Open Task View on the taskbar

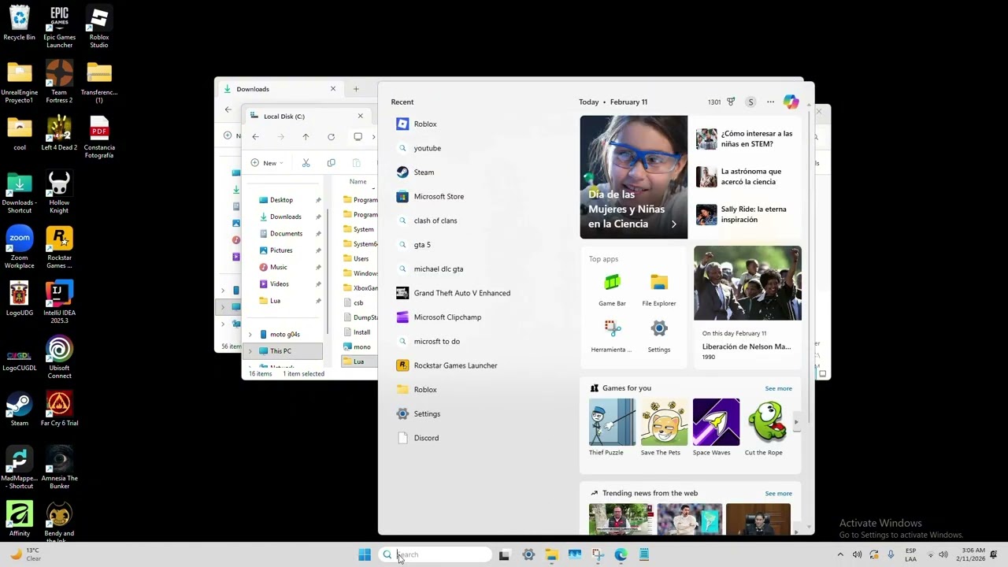504,554
